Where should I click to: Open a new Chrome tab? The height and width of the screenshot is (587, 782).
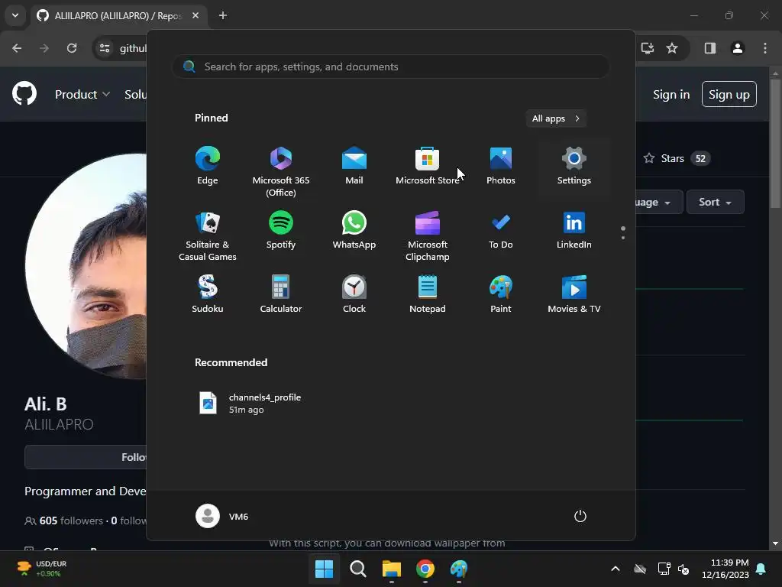tap(223, 15)
